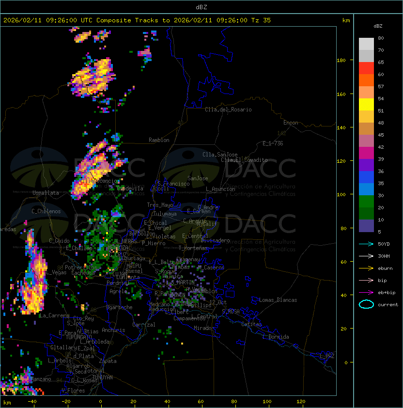
Task: Click the cyan 'current' ellipse icon
Action: [x=366, y=304]
